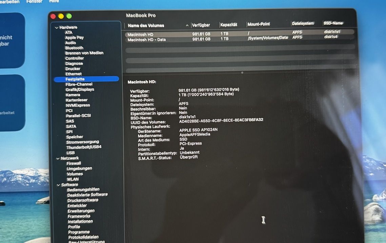Select Audio in the hardware list

(x=70, y=43)
